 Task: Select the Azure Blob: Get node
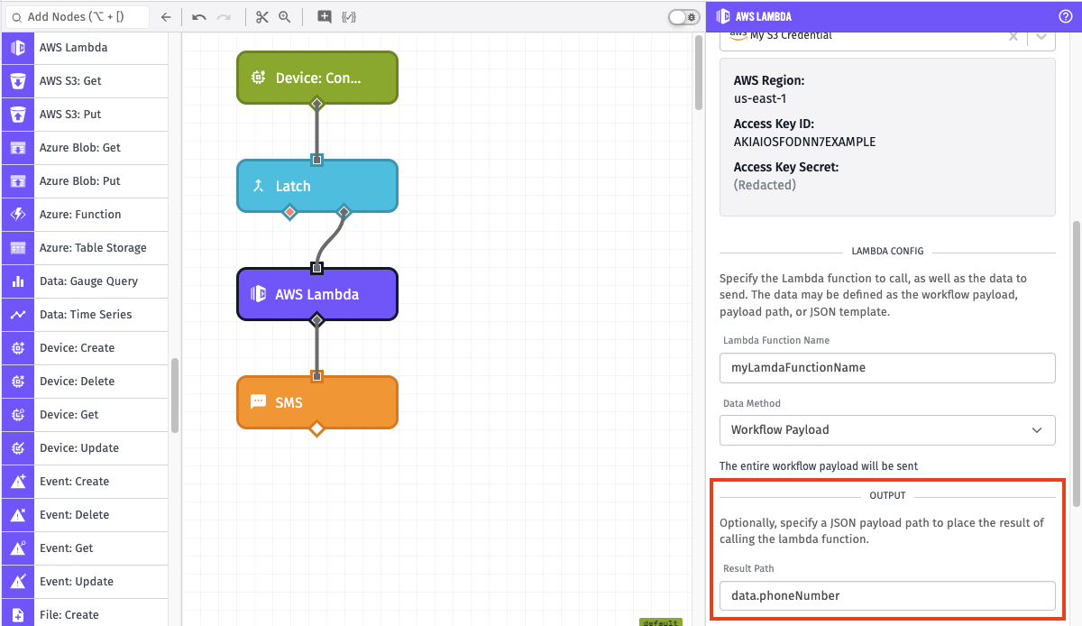pyautogui.click(x=85, y=148)
